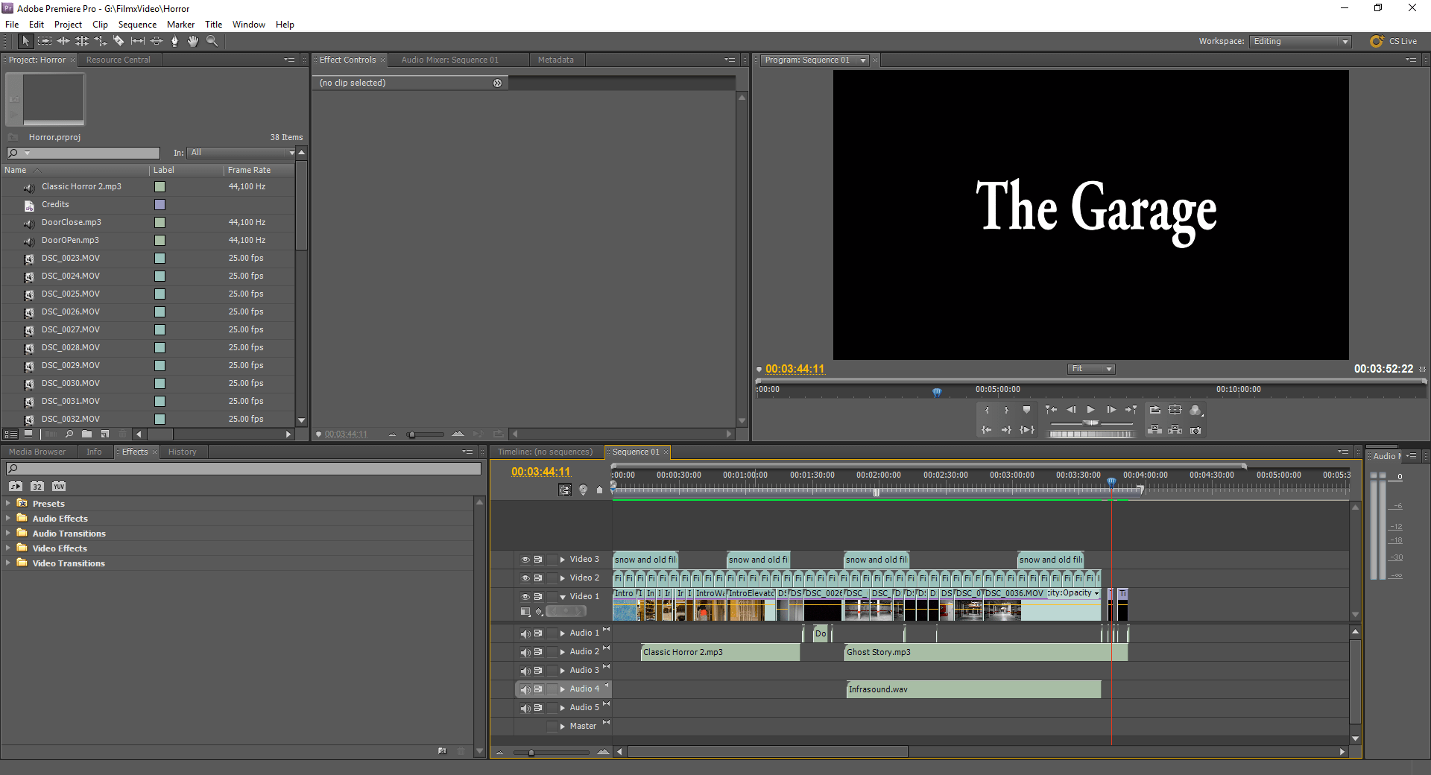Set an unnumbered marker in Program monitor
1431x775 pixels.
tap(1026, 410)
